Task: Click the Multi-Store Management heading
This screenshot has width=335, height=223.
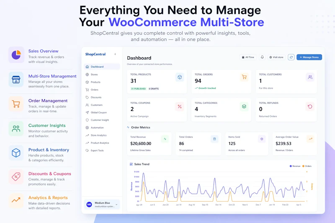Action: pos(52,76)
